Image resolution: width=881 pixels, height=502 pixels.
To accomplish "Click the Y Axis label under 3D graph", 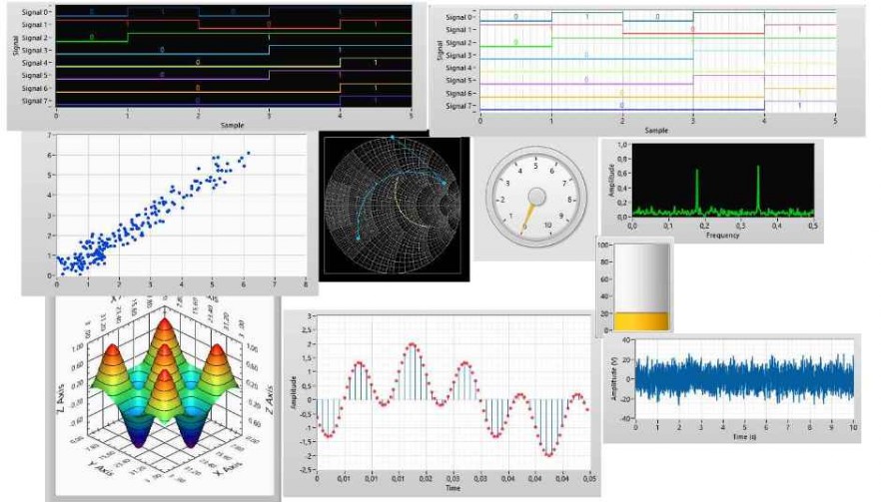I will tap(102, 469).
